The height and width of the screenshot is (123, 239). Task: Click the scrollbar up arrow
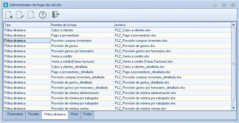[x=234, y=25]
